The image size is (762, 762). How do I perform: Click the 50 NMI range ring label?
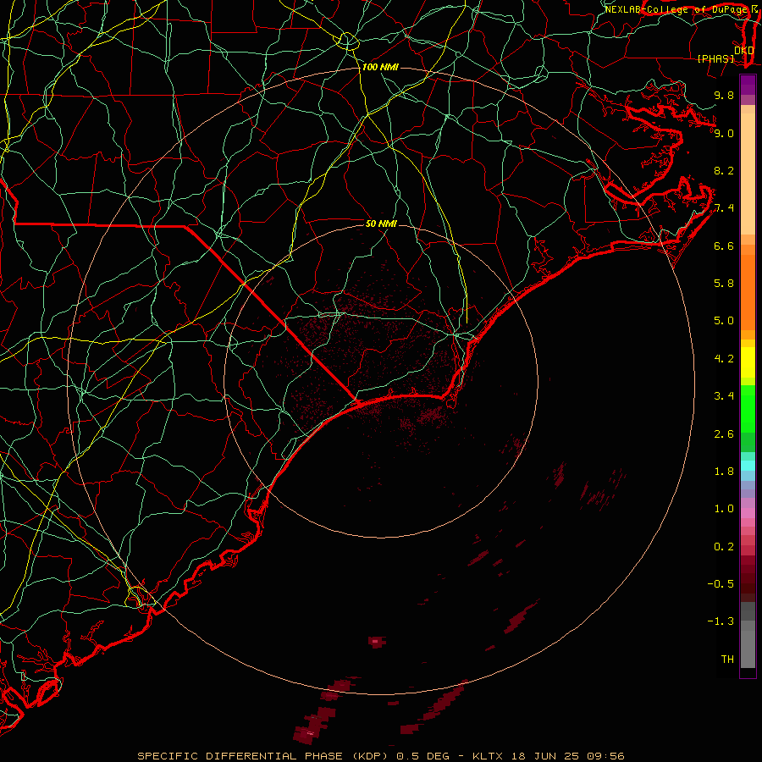tap(382, 224)
